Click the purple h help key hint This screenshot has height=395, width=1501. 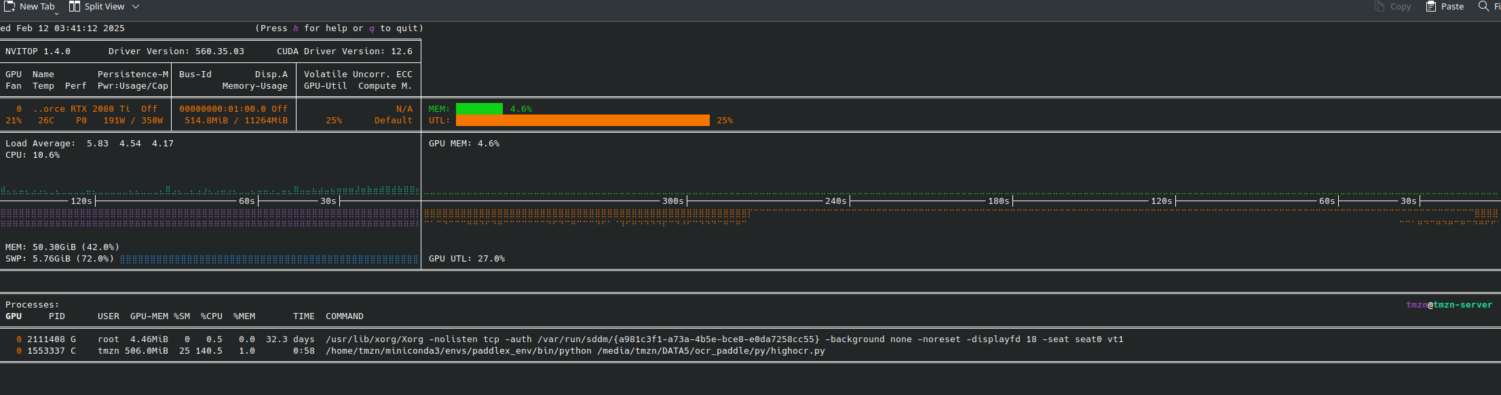[x=296, y=28]
